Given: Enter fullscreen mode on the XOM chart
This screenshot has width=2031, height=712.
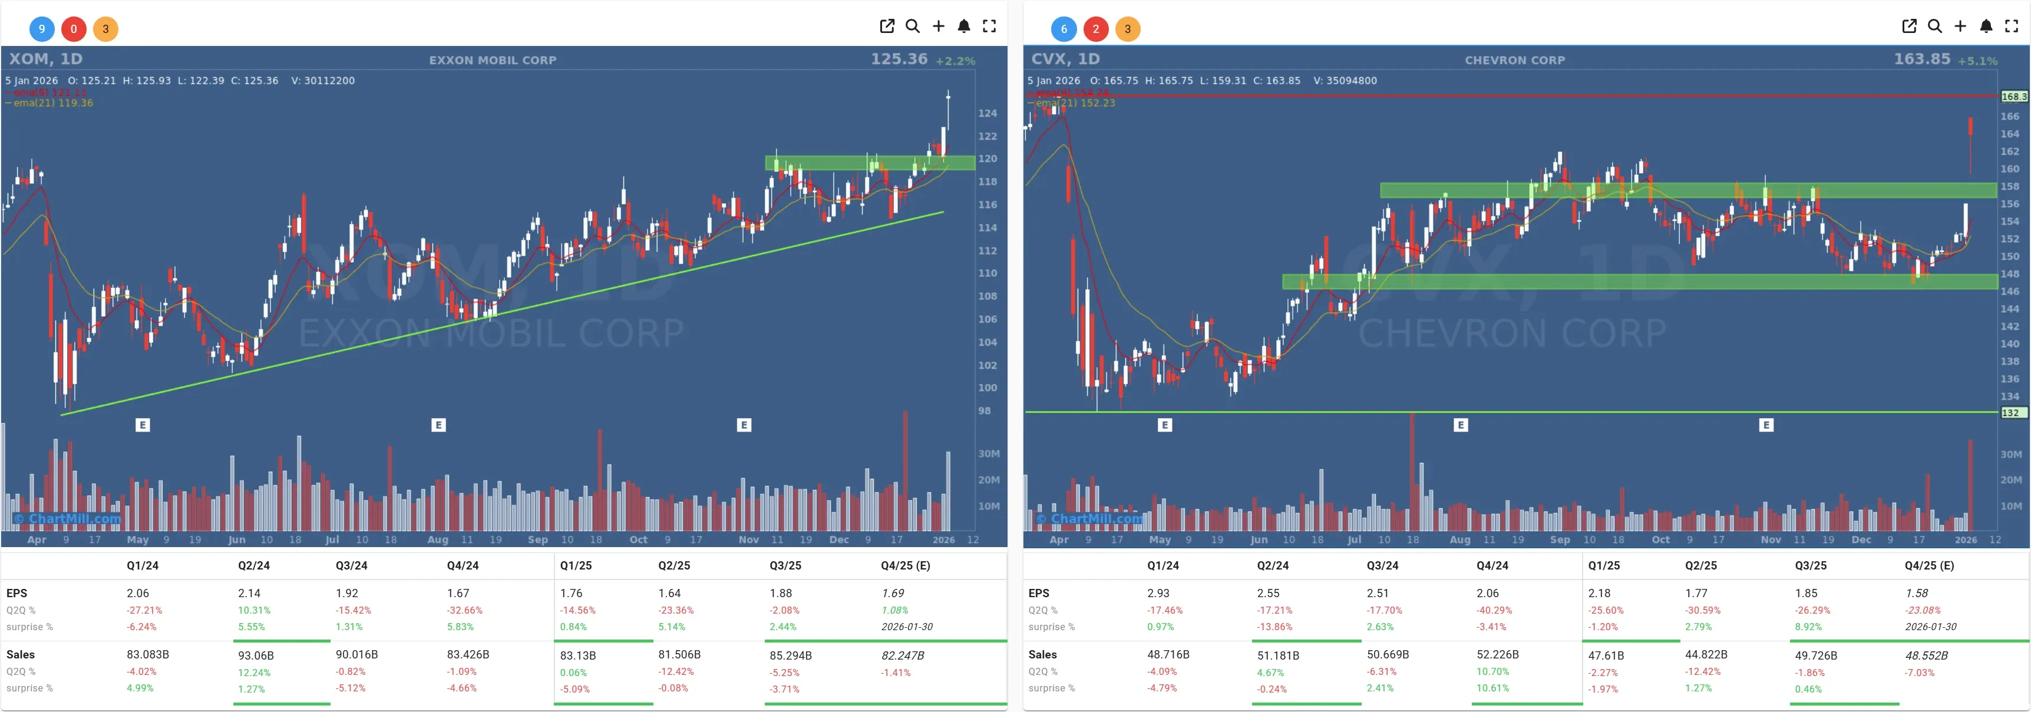Looking at the screenshot, I should 989,26.
